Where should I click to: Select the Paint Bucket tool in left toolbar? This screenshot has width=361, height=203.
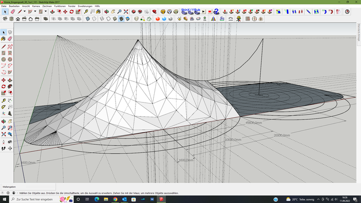[3, 39]
